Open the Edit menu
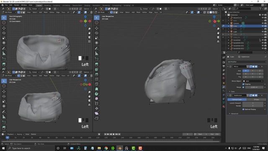Screen dimensions: 268x151 click(11, 5)
